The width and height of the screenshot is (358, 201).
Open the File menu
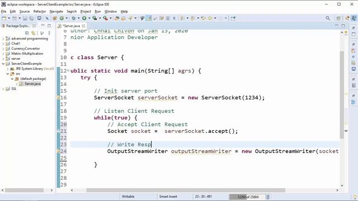pyautogui.click(x=4, y=11)
